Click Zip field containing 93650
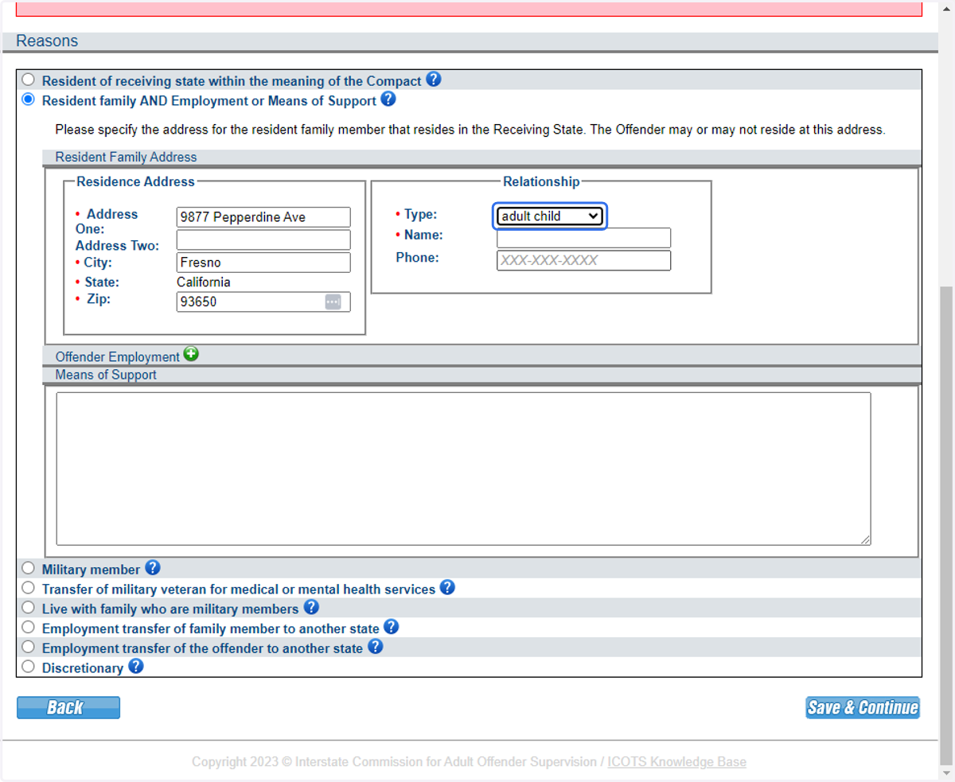The image size is (955, 782). click(263, 302)
